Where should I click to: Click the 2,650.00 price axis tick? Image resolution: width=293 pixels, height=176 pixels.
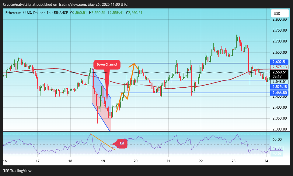click(280, 52)
